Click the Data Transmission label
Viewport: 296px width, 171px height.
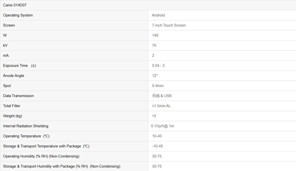click(18, 96)
